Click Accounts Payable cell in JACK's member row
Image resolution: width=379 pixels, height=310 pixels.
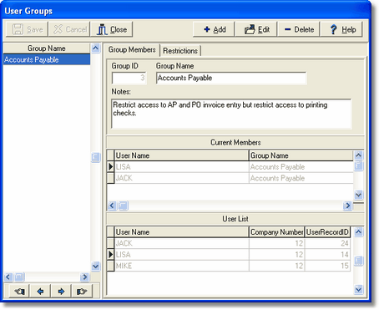[301, 178]
